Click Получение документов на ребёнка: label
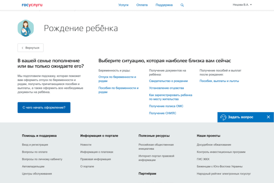This screenshot has height=183, width=274. click(x=167, y=73)
